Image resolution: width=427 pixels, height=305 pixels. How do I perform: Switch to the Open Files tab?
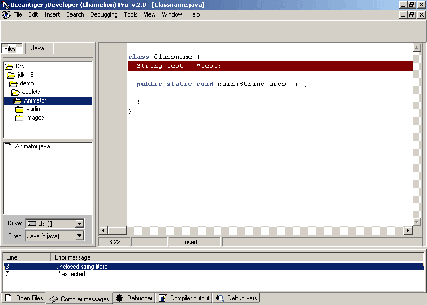coord(23,298)
